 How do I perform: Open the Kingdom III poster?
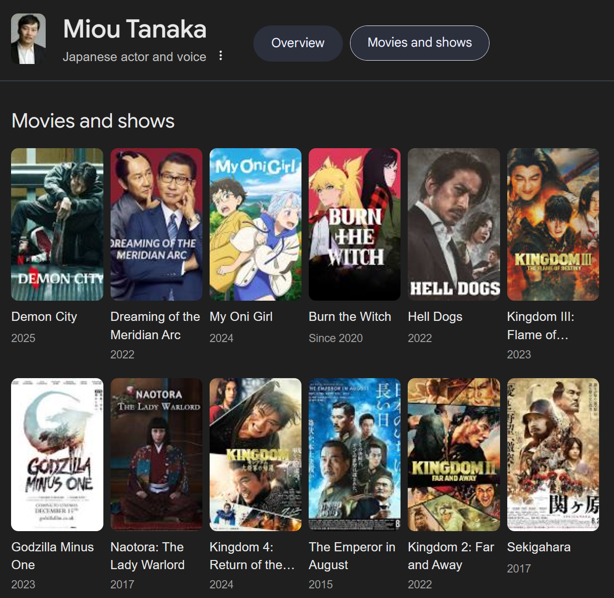pos(553,224)
